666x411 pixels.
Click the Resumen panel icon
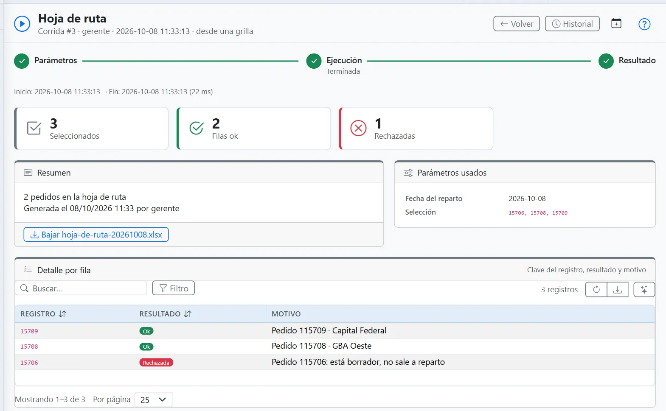pos(28,173)
